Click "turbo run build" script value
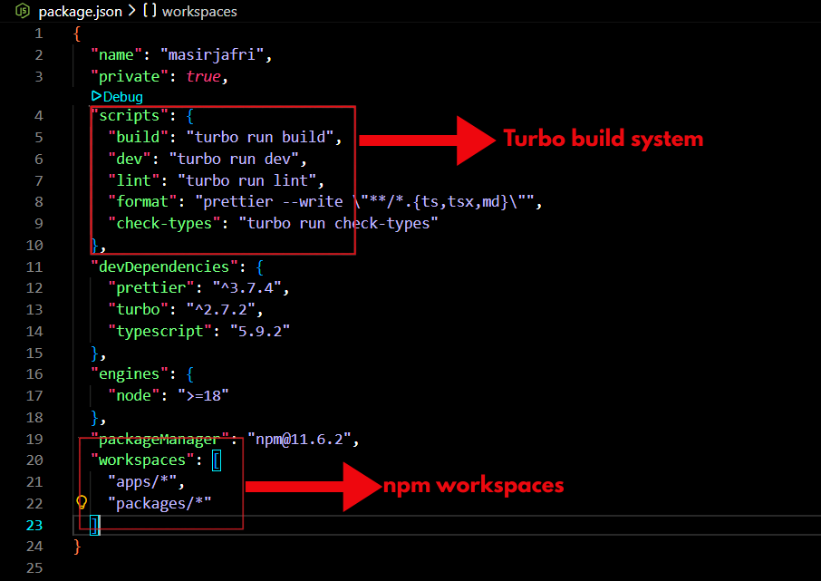 pos(260,137)
